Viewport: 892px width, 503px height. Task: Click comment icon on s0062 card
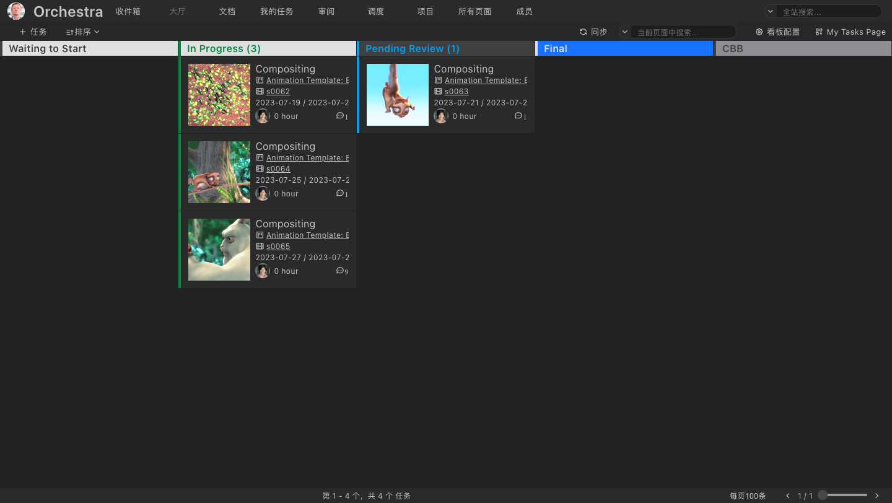[x=340, y=116]
